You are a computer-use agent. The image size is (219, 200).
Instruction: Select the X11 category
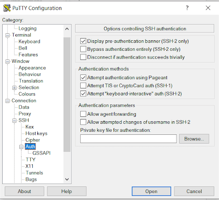pyautogui.click(x=29, y=166)
